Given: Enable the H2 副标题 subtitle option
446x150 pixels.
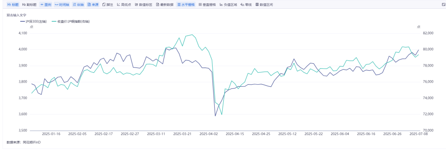Looking at the screenshot, I should point(29,5).
